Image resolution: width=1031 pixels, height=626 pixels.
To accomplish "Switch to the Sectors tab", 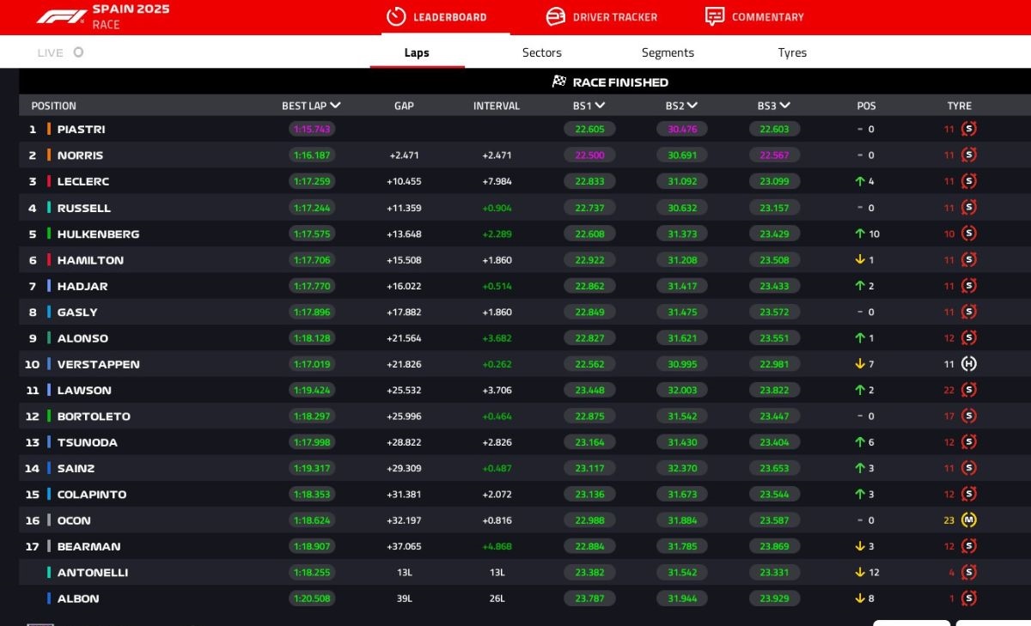I will click(541, 52).
